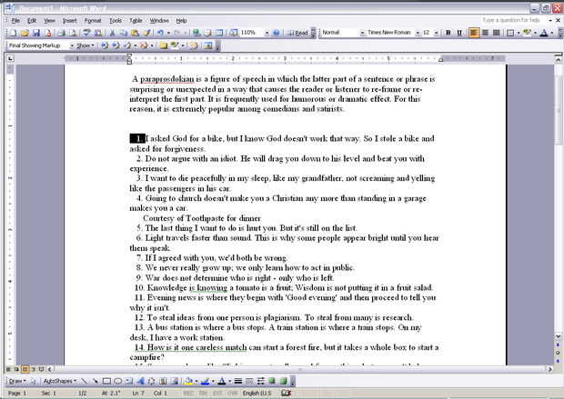The image size is (564, 399).
Task: Toggle Align Left paragraph button
Action: (474, 33)
